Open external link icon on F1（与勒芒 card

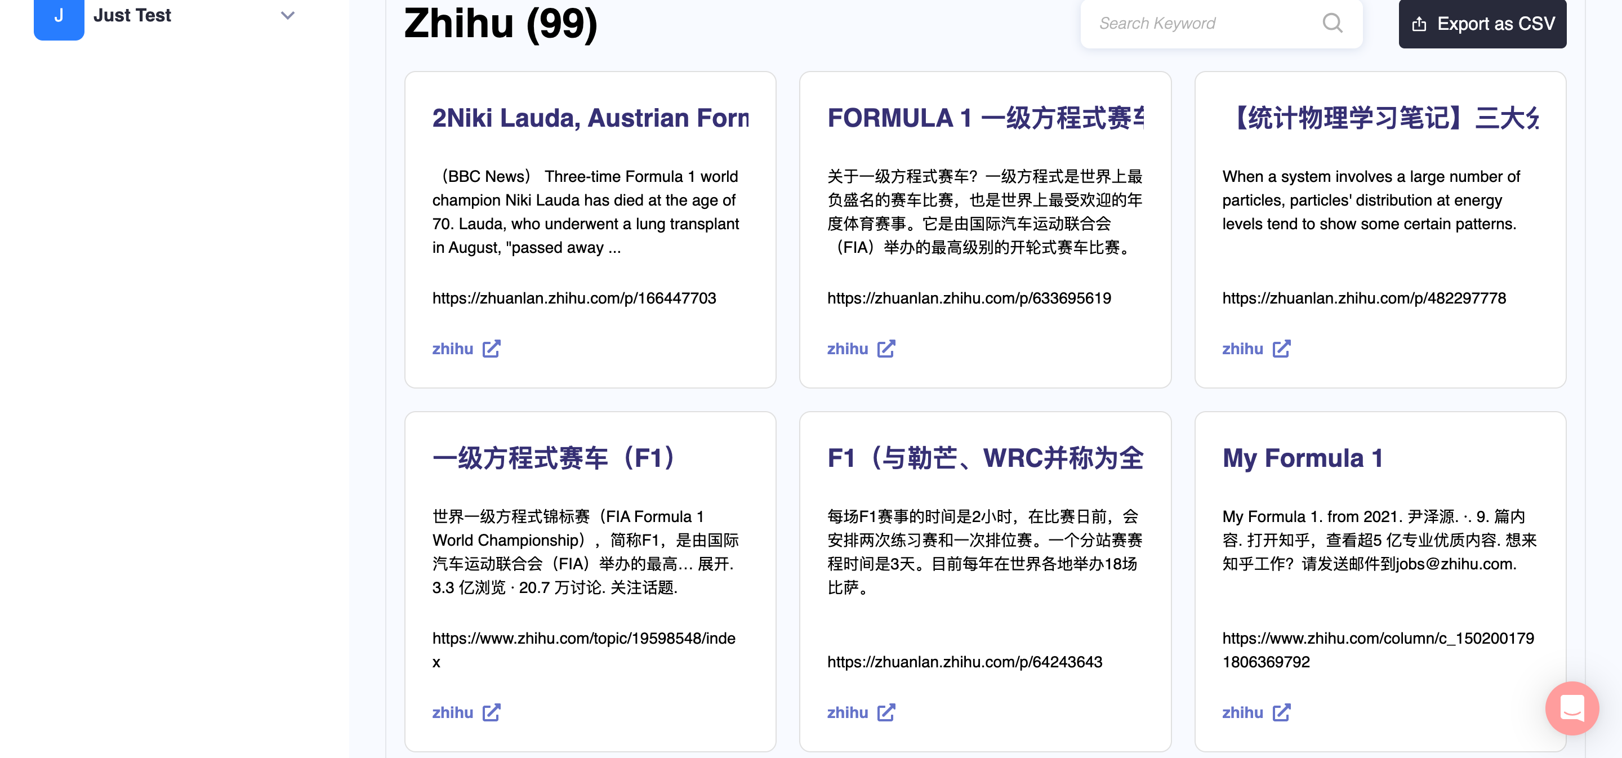886,713
